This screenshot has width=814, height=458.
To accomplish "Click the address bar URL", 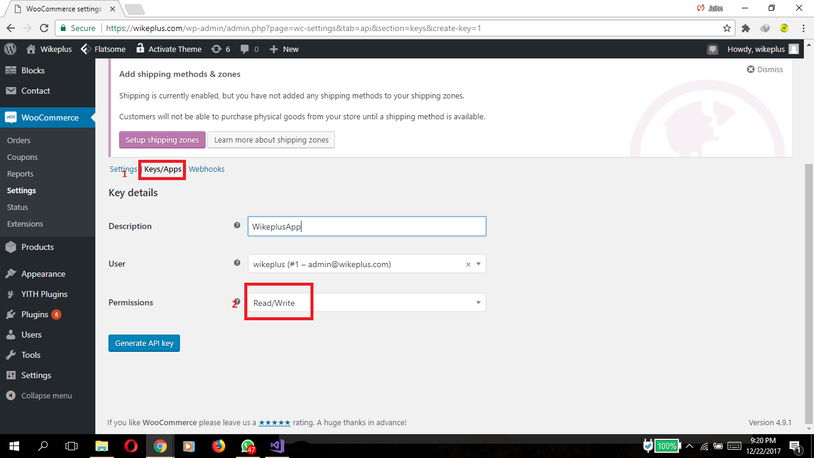I will coord(294,28).
